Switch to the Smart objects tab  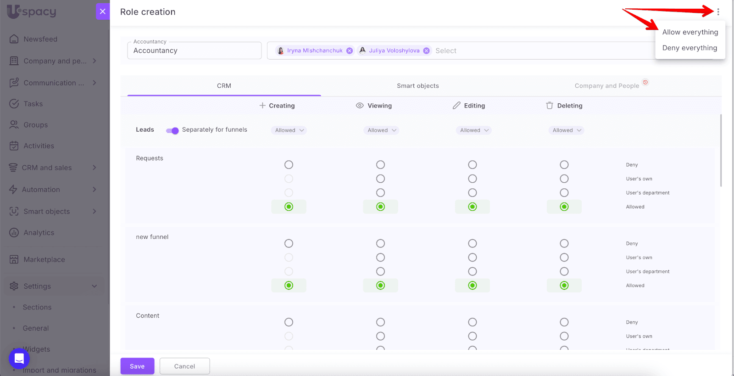(x=417, y=86)
